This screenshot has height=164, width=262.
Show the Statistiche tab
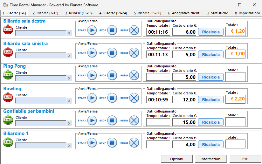click(x=217, y=13)
